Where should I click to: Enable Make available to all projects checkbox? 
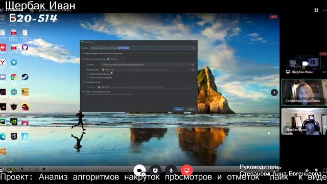tap(88, 77)
